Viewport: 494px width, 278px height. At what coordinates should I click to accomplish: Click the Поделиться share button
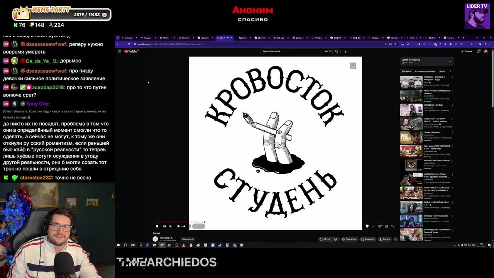point(349,239)
